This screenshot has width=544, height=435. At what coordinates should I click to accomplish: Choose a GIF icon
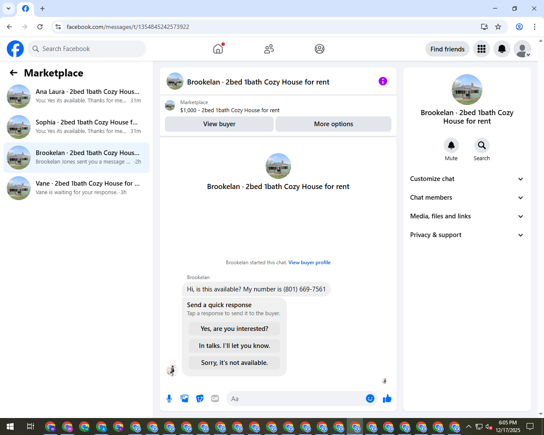pos(215,398)
